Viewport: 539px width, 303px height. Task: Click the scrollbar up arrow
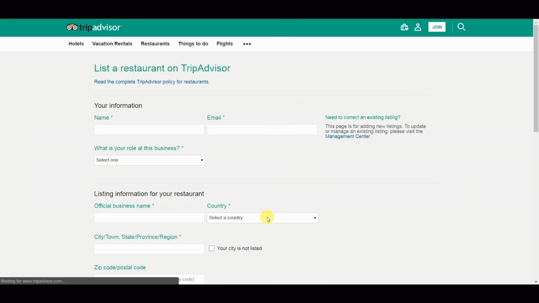pos(535,21)
